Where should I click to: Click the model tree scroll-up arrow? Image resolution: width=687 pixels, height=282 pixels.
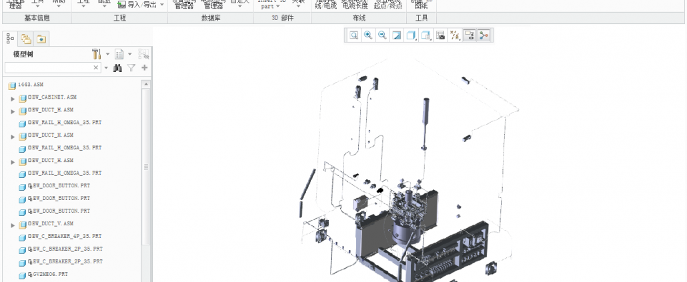146,85
